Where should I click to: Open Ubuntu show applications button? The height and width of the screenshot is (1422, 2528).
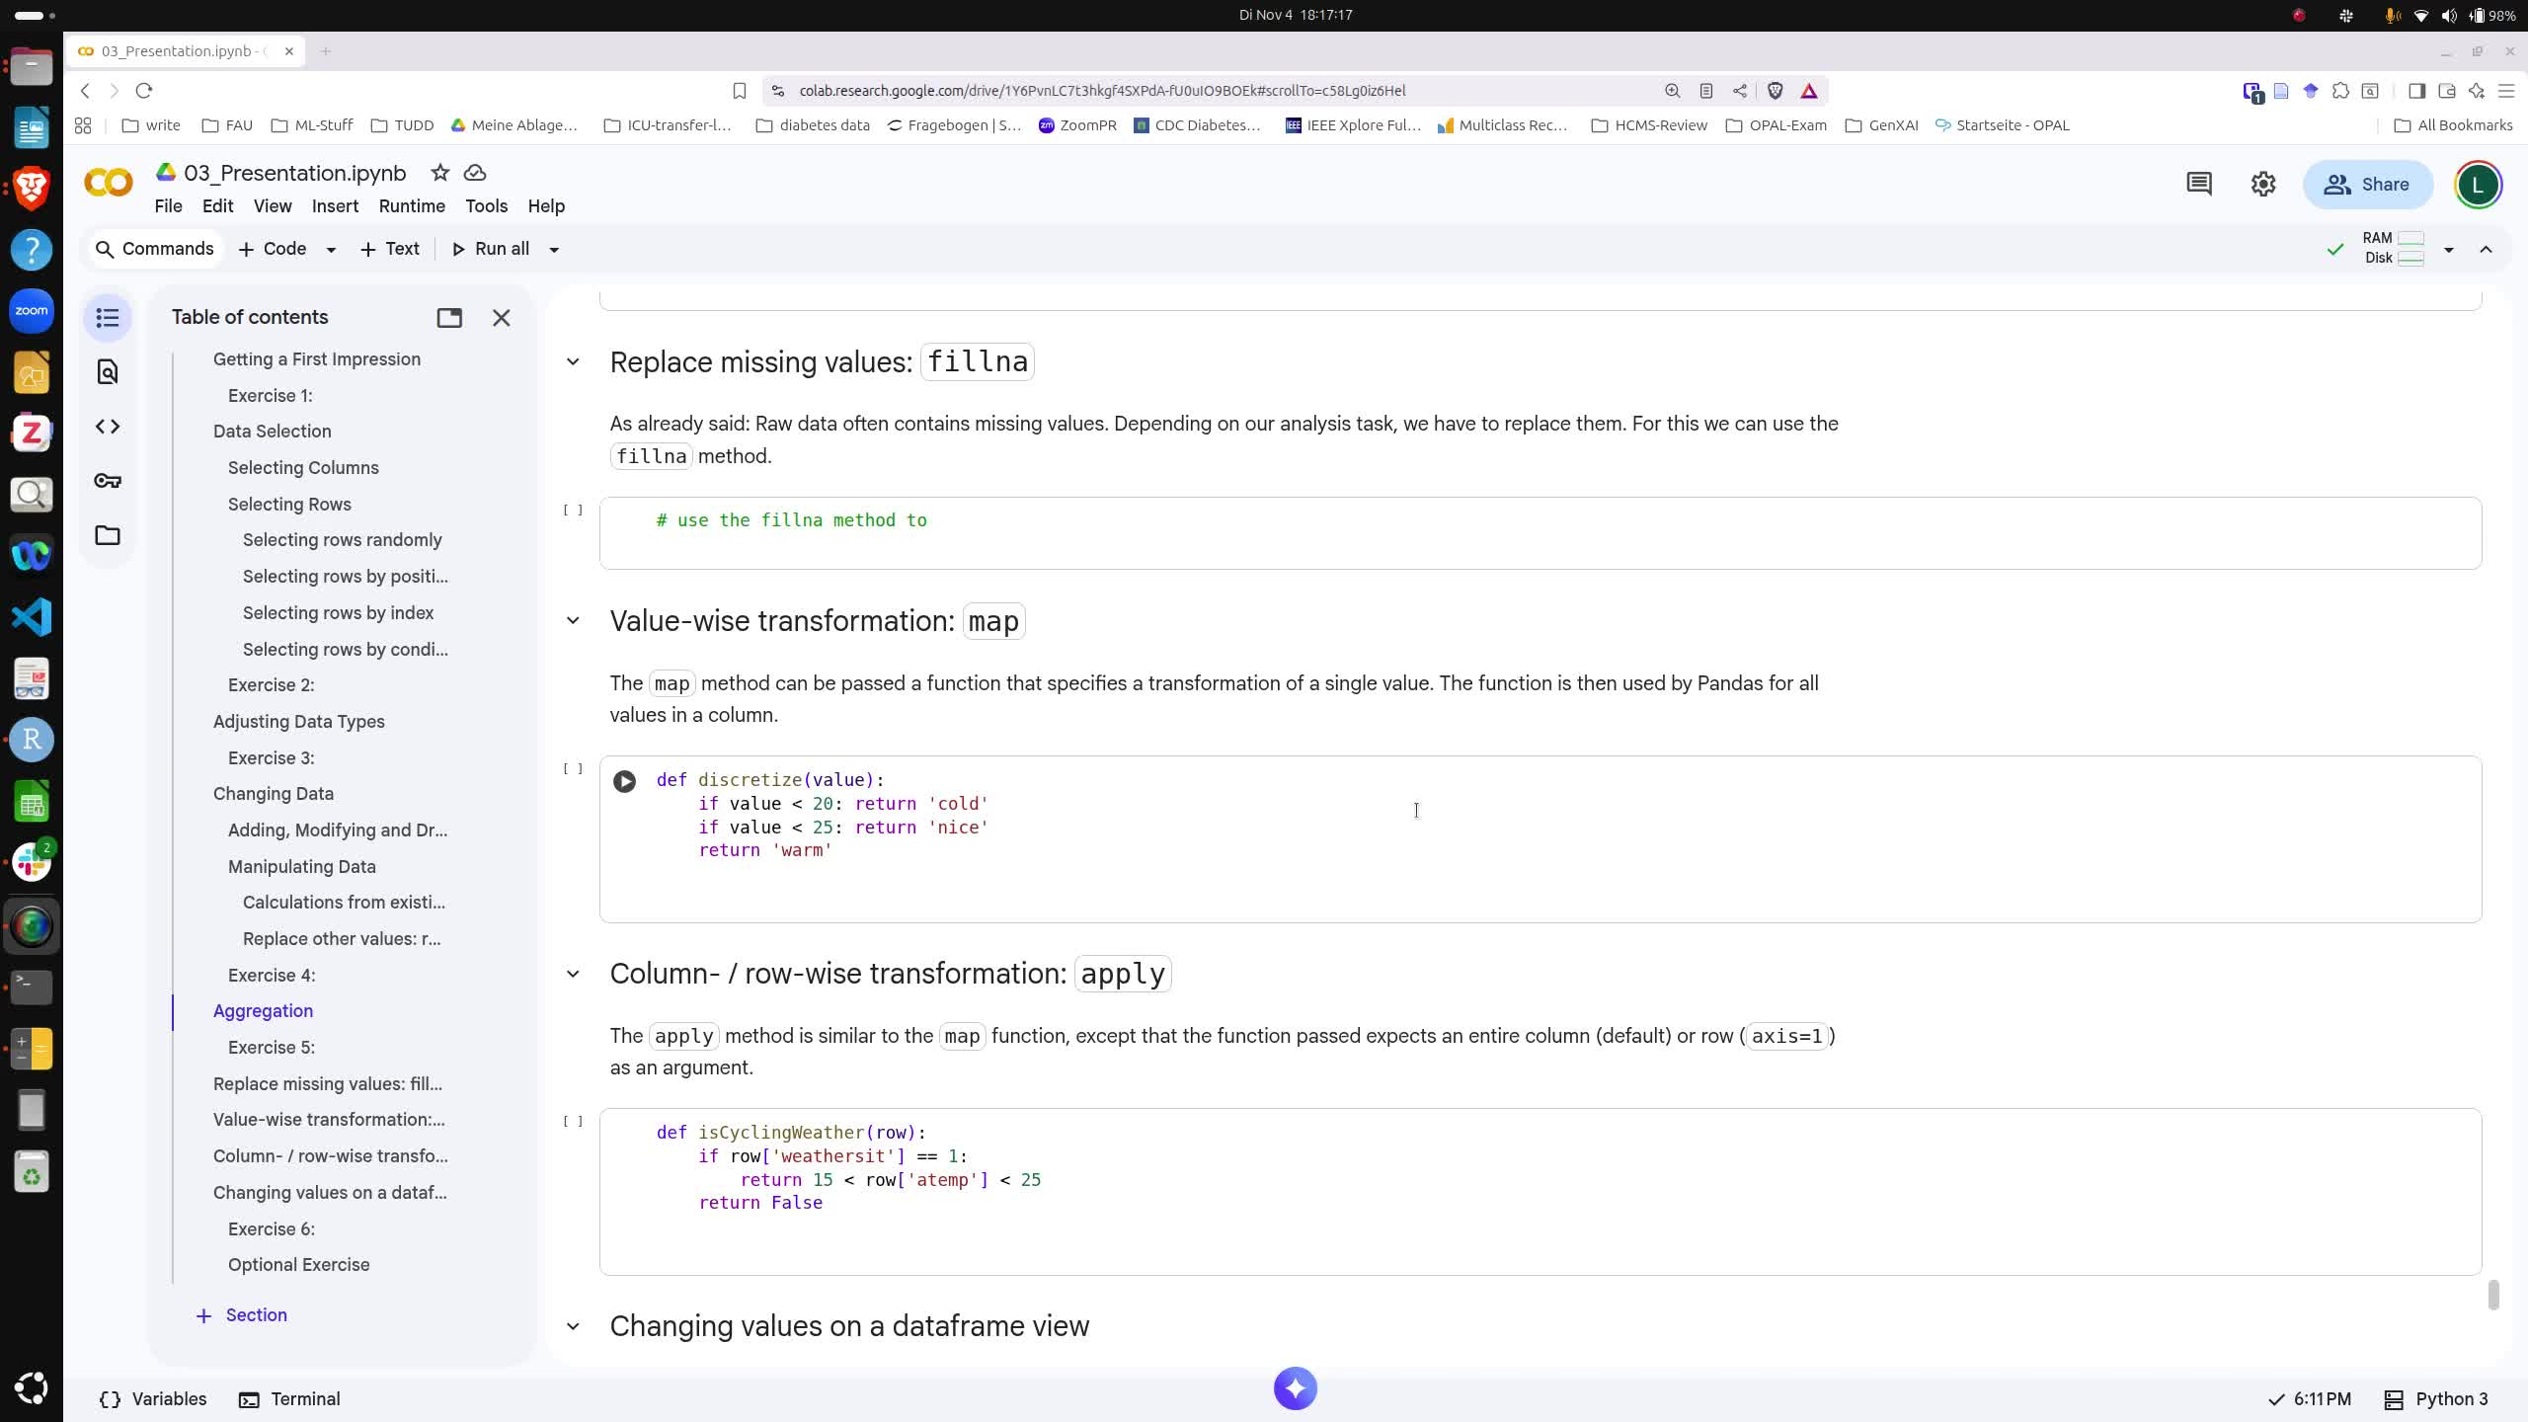(x=32, y=1387)
